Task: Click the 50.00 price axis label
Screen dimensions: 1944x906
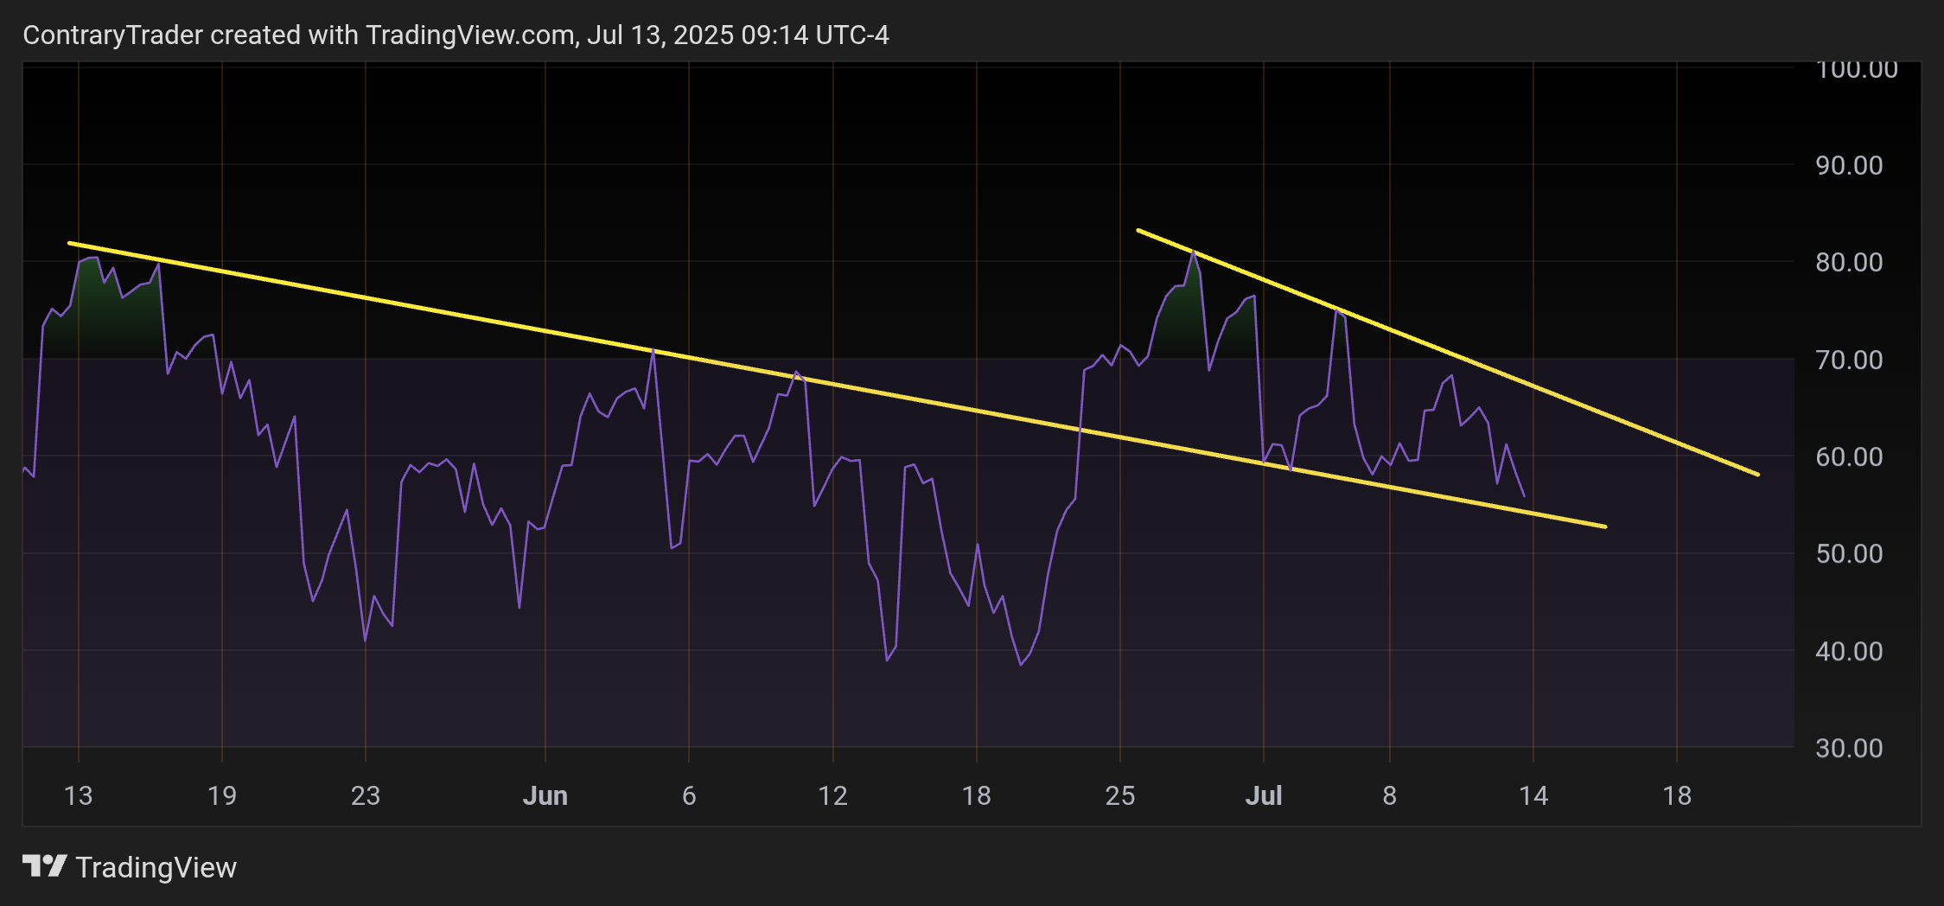Action: click(x=1849, y=553)
